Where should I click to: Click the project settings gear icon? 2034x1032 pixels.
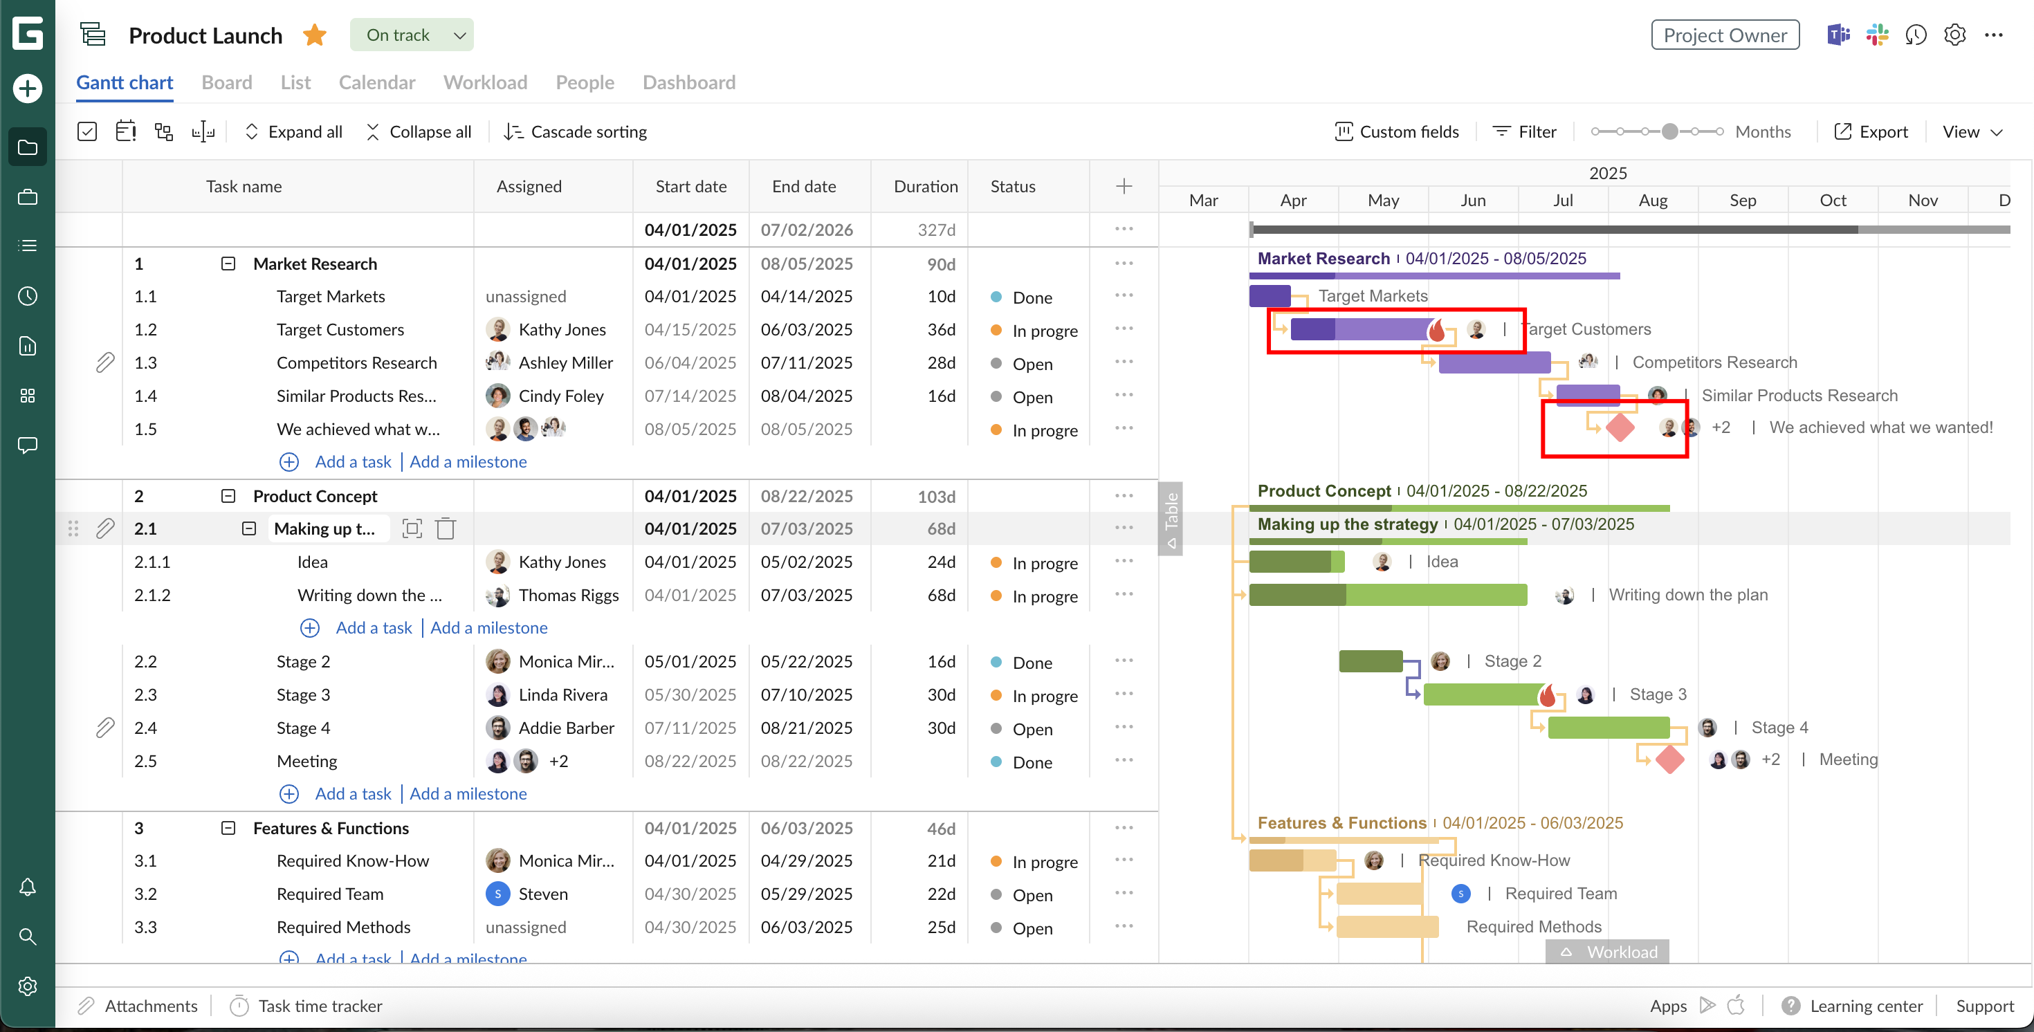(1954, 35)
